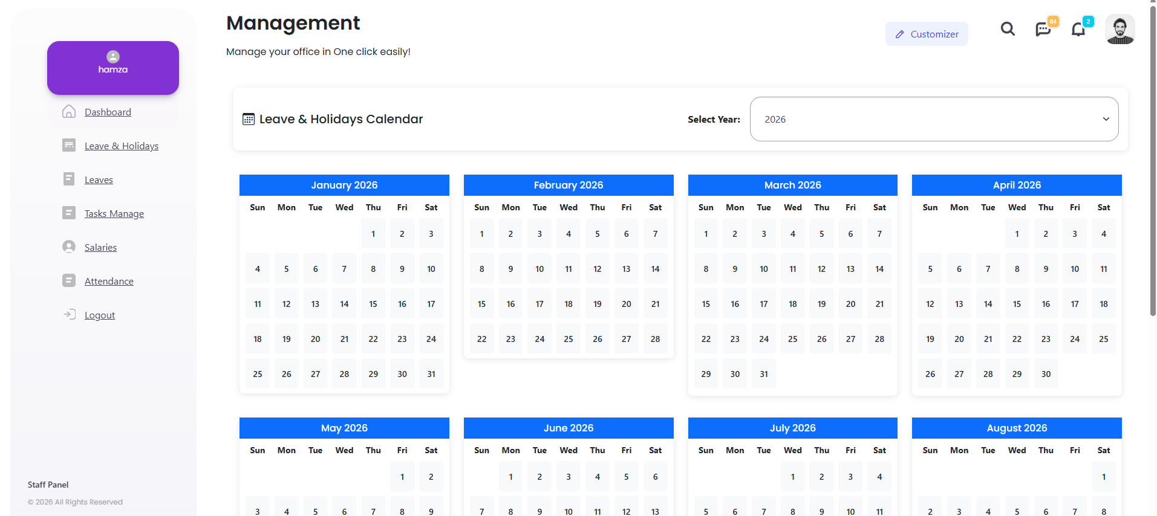Screen dimensions: 1157x516
Task: Go to Leave & Holidays page
Action: pos(122,146)
